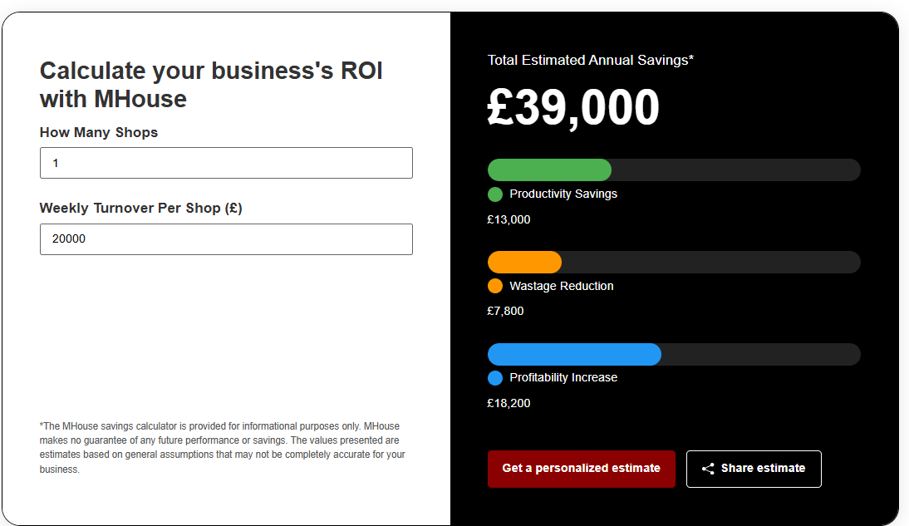Screen dimensions: 909x526
Task: Click the £39,000 total savings figure
Action: [572, 106]
